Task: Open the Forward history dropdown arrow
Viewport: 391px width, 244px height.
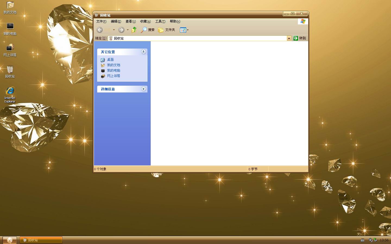Action: [128, 30]
